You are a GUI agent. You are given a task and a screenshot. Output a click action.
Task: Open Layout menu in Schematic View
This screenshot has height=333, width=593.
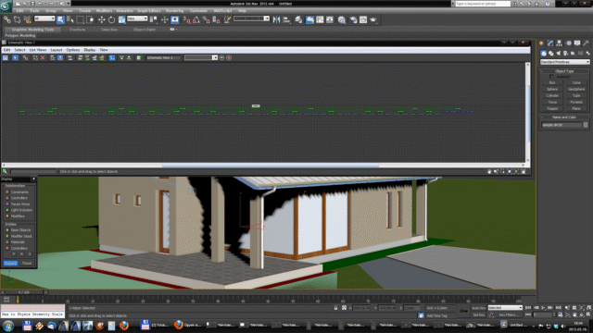point(56,50)
